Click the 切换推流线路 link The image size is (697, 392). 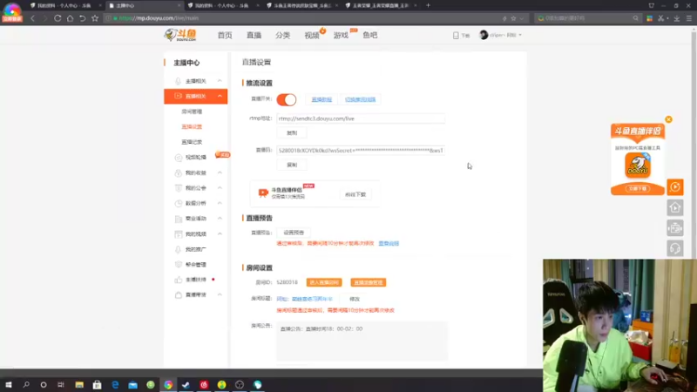360,99
